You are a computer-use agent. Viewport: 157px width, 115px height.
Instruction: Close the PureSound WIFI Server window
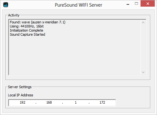148,3
